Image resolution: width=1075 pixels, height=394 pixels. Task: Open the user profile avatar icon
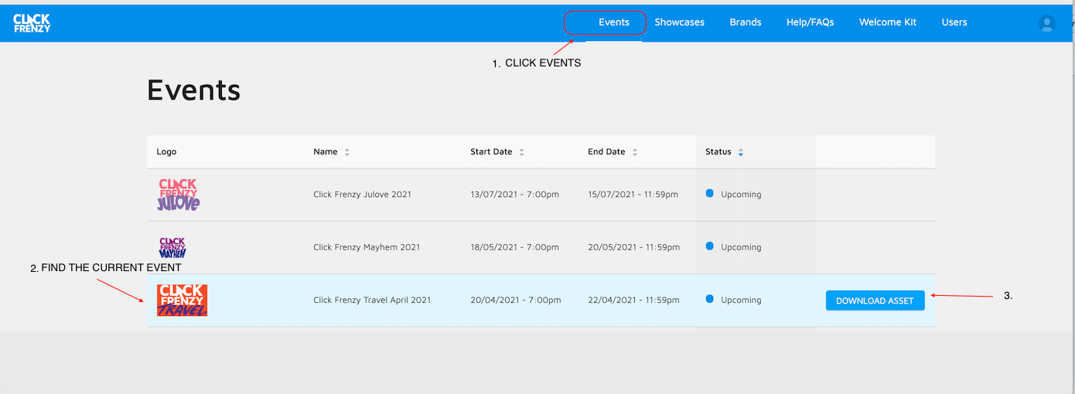pos(1047,23)
